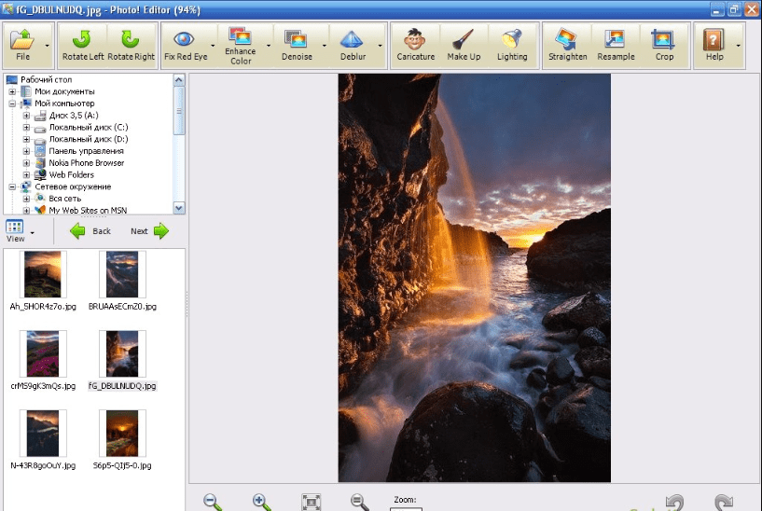Choose the Straighten tool
Viewport: 762px width, 511px height.
568,45
